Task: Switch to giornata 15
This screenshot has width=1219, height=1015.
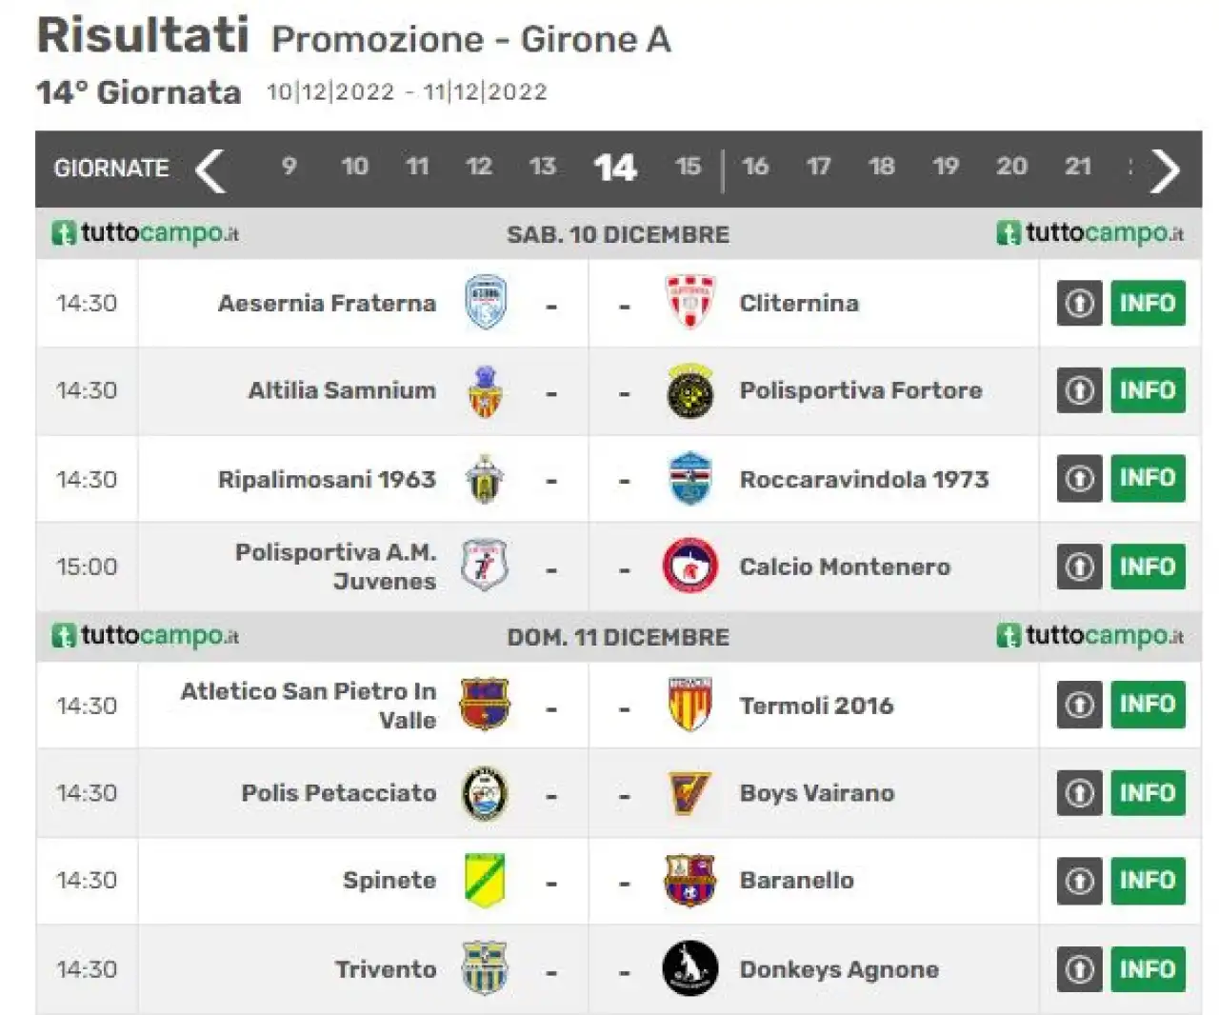Action: coord(688,167)
